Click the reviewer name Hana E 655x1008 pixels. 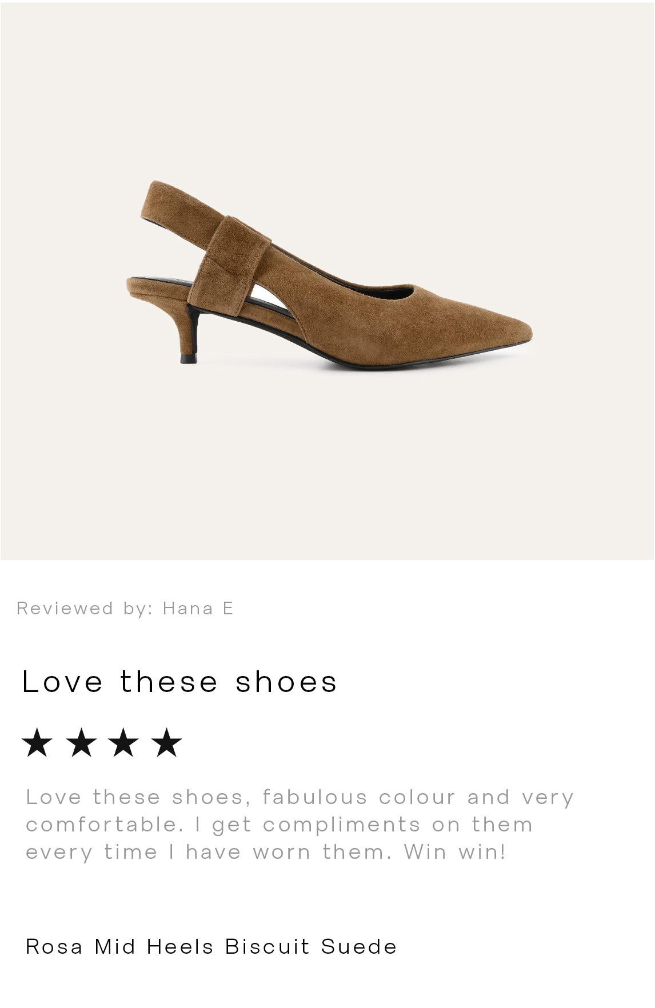point(198,609)
